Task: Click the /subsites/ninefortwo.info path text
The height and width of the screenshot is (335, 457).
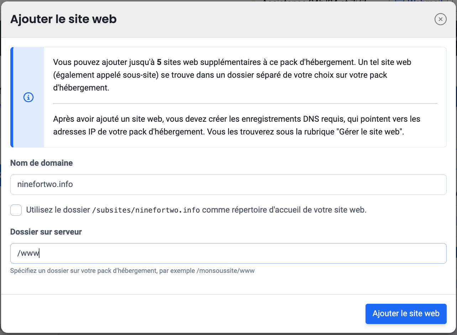Action: [x=146, y=210]
